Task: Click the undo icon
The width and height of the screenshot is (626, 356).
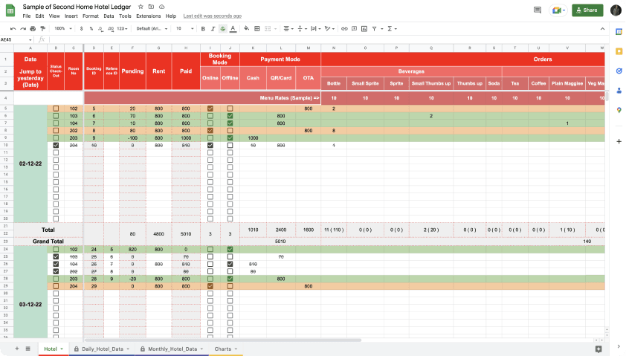Action: pos(13,29)
